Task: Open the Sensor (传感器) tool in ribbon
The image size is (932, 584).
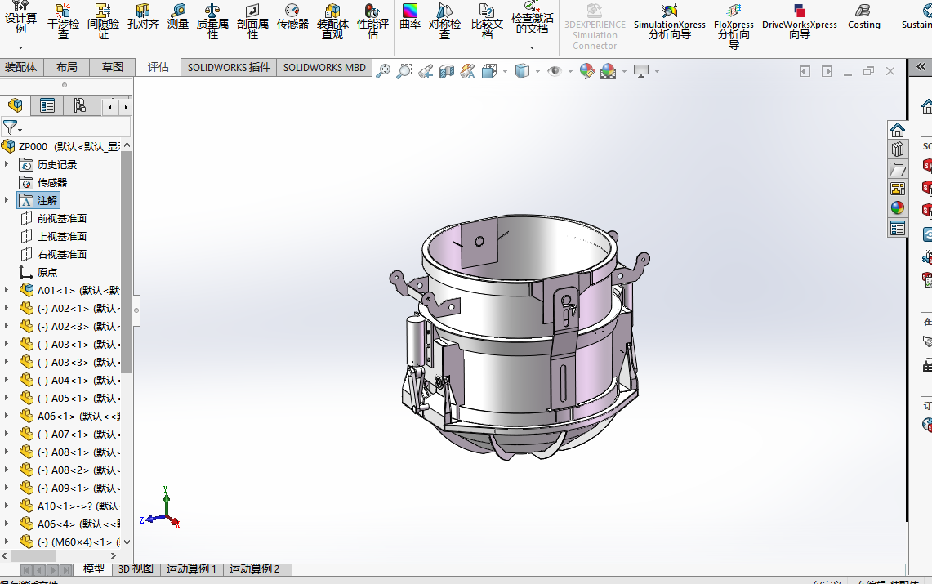Action: 292,16
